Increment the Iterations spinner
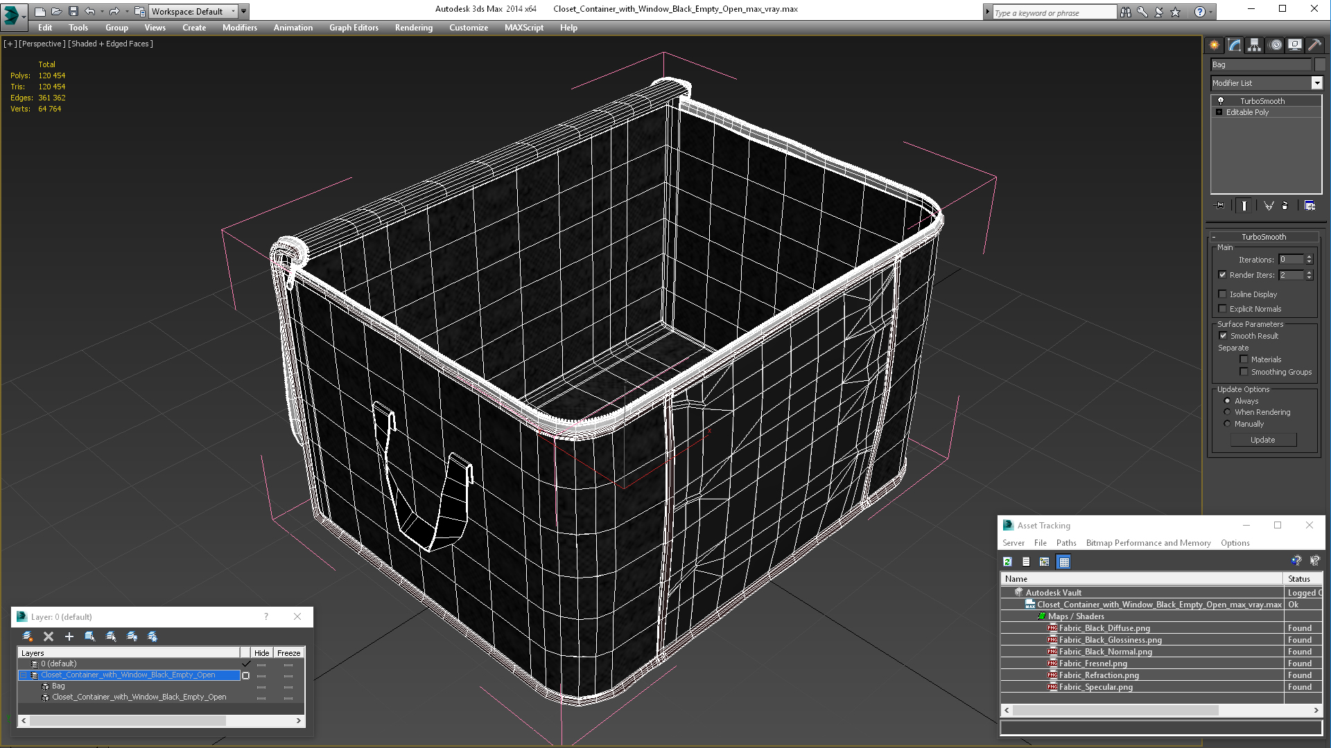1331x748 pixels. (x=1309, y=257)
